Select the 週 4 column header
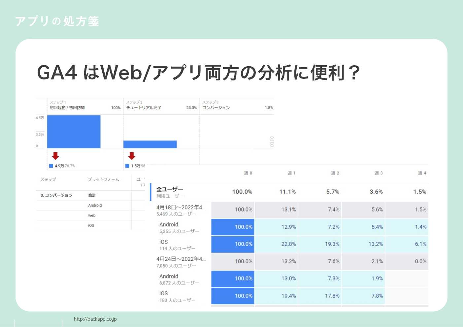463x327 pixels. click(421, 173)
